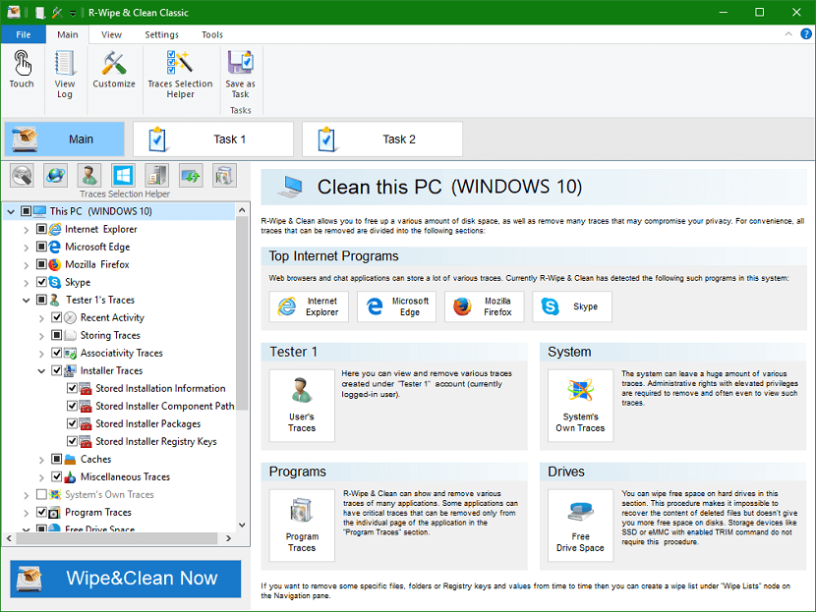
Task: Click the Skype traces icon
Action: [571, 306]
